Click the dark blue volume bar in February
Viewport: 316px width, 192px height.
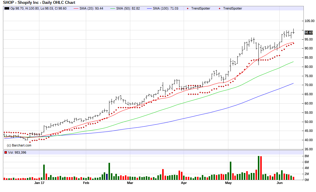pos(107,177)
